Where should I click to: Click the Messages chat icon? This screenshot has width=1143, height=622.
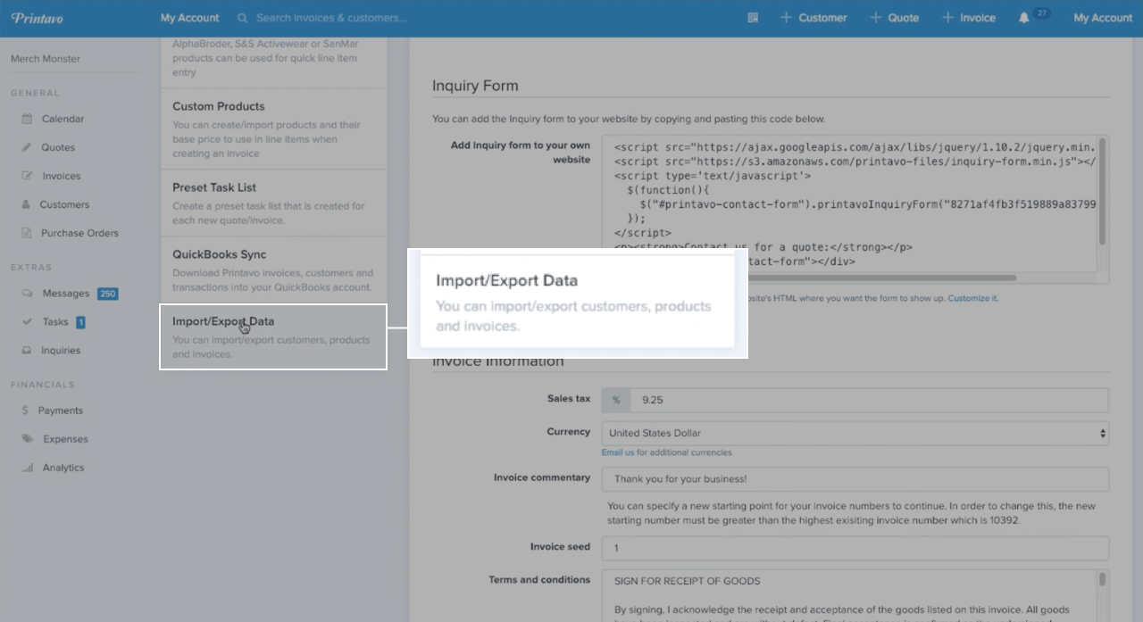pyautogui.click(x=27, y=294)
